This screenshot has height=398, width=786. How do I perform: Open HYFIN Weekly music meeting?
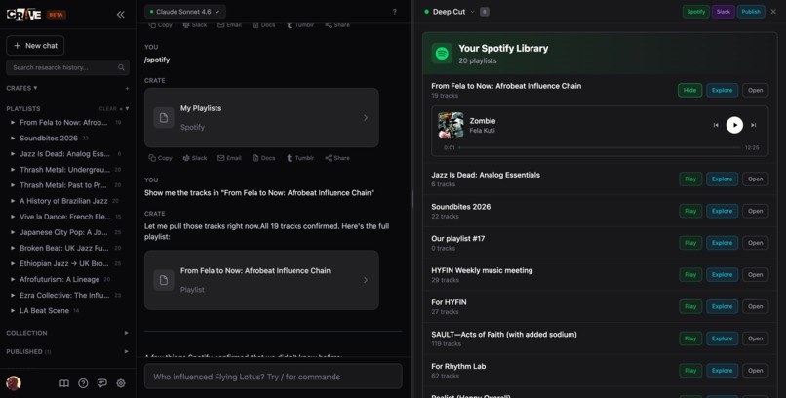coord(756,275)
